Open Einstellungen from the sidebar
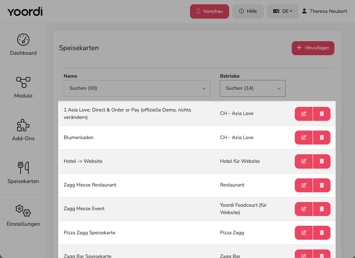355x258 pixels. click(23, 216)
